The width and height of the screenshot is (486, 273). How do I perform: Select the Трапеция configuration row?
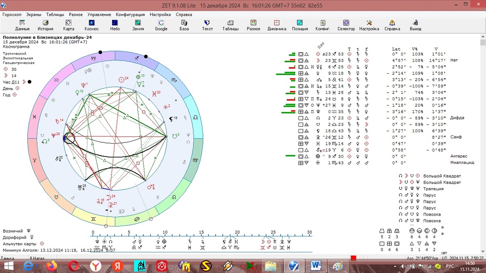[433, 189]
